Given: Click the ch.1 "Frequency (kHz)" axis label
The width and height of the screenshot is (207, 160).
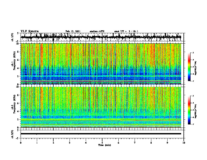Looking at the screenshot, I should click(14, 61).
